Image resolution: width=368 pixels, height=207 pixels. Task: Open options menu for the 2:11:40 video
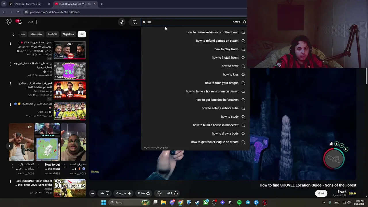(x=10, y=43)
